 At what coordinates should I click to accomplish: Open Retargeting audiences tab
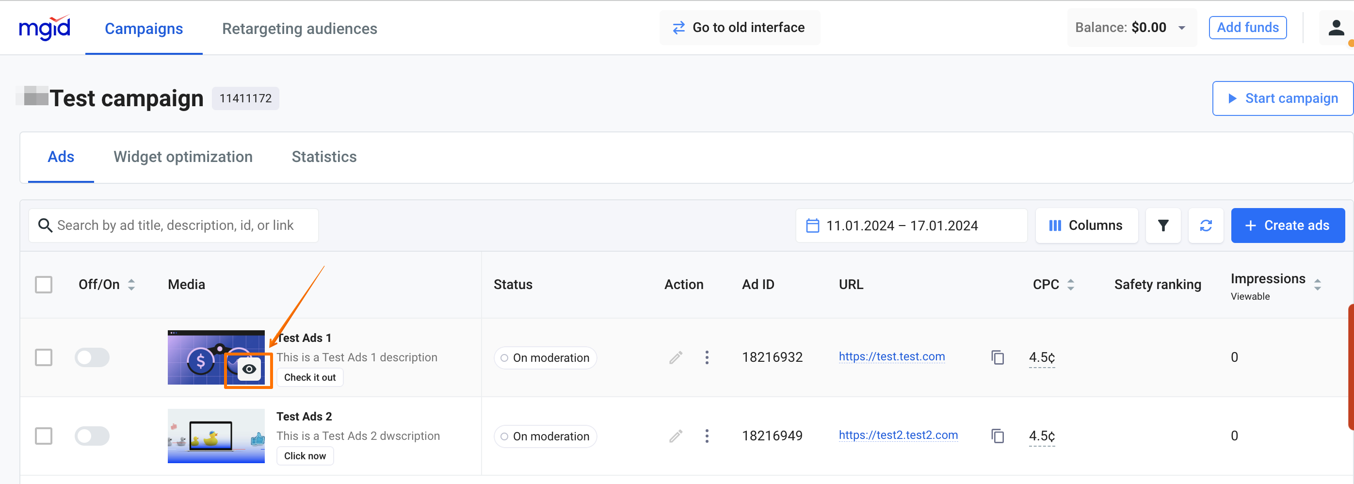pos(299,29)
